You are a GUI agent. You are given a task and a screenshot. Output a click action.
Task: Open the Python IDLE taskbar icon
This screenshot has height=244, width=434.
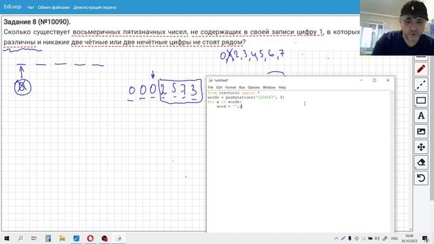coord(119,238)
